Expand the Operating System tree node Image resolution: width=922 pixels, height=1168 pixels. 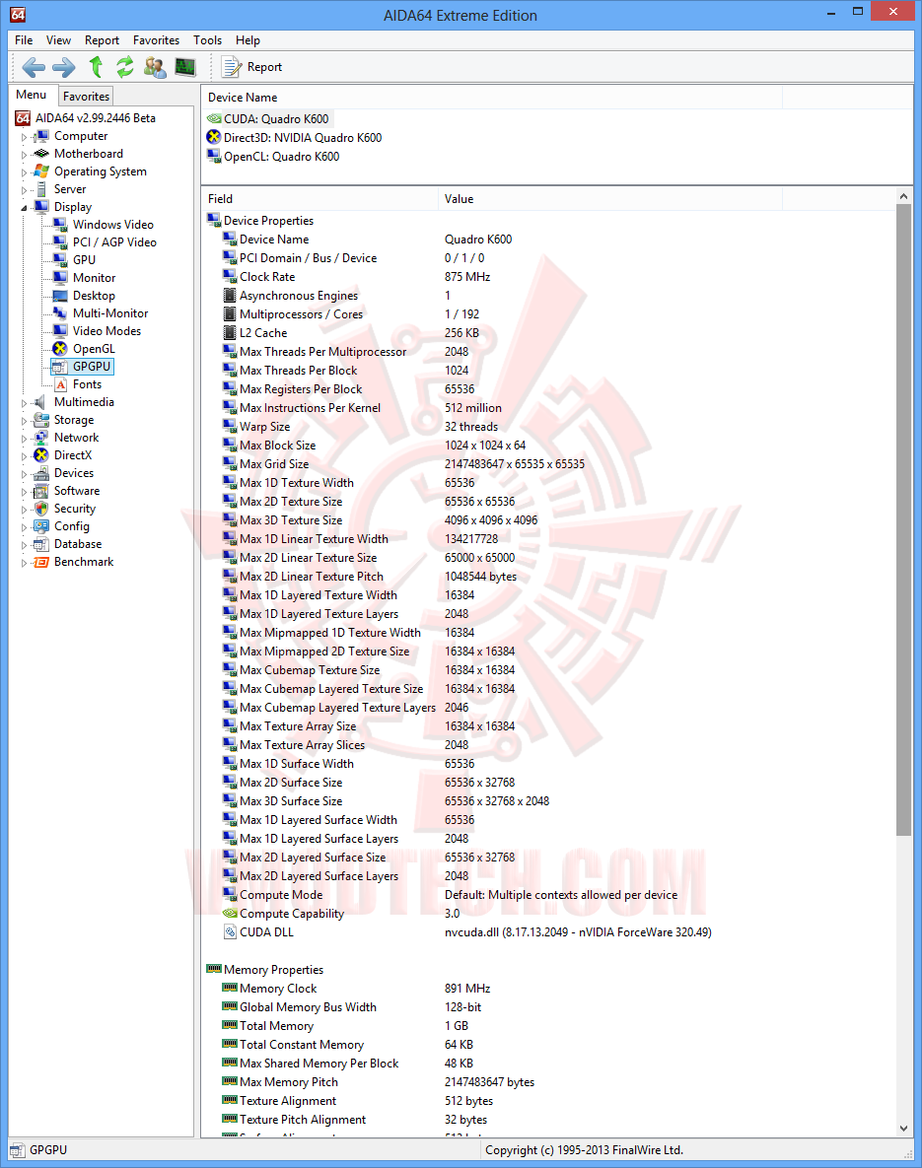(x=24, y=172)
